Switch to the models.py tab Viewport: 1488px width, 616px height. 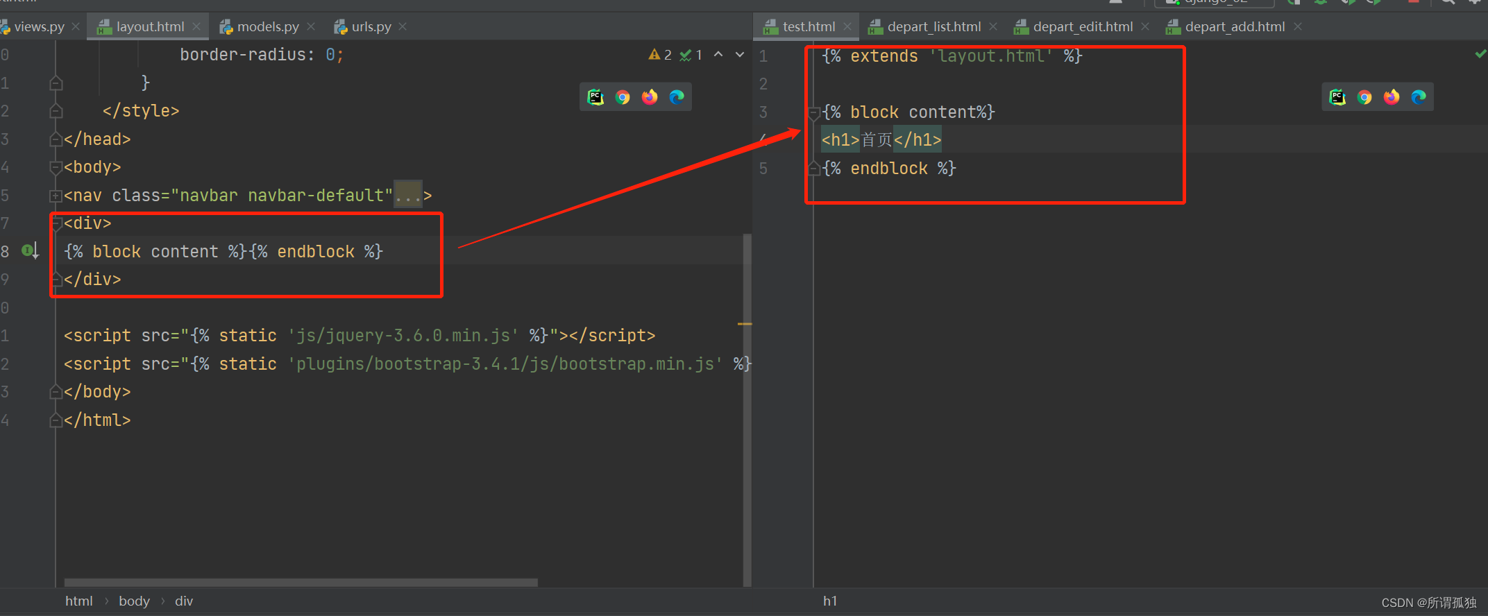(268, 26)
